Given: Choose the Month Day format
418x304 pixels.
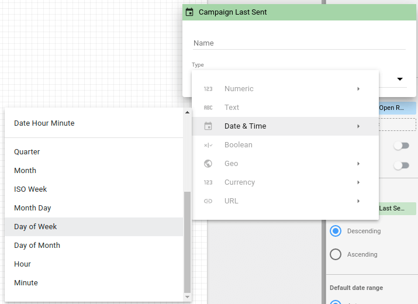Looking at the screenshot, I should pos(94,208).
